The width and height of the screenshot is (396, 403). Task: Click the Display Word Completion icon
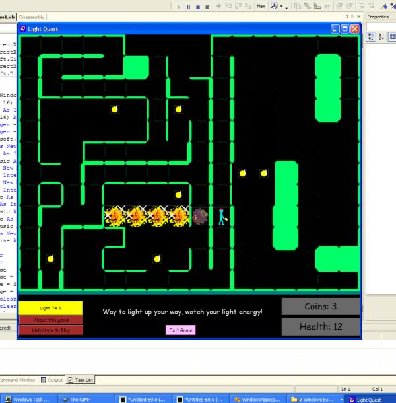(x=327, y=6)
